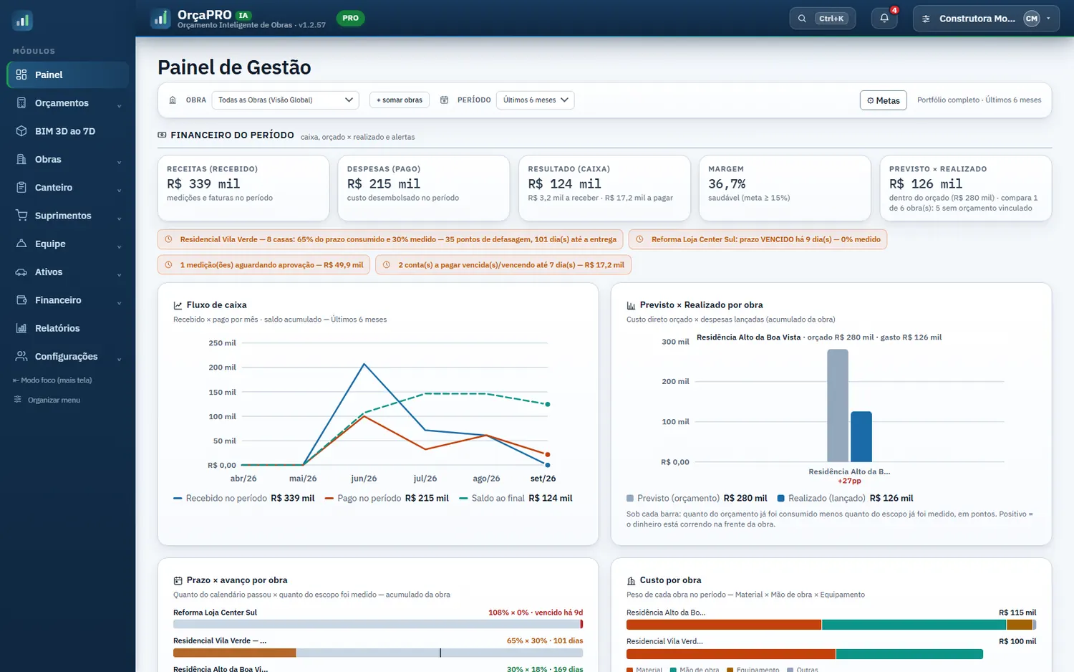
Task: Click the OrçaPRO logo icon in header
Action: coord(160,19)
